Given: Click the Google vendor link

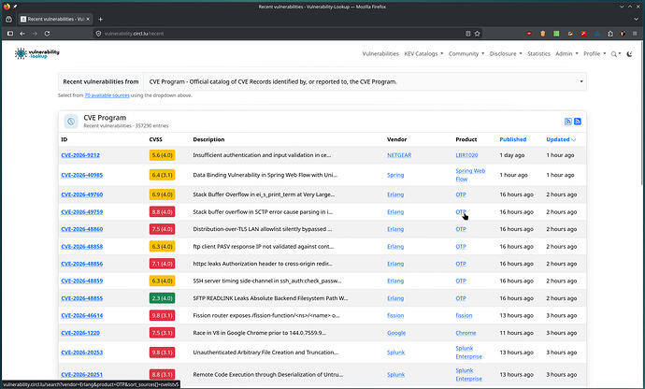Looking at the screenshot, I should tap(396, 333).
